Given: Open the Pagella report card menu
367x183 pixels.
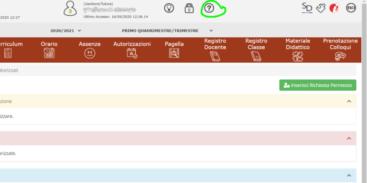Looking at the screenshot, I should pyautogui.click(x=174, y=50).
